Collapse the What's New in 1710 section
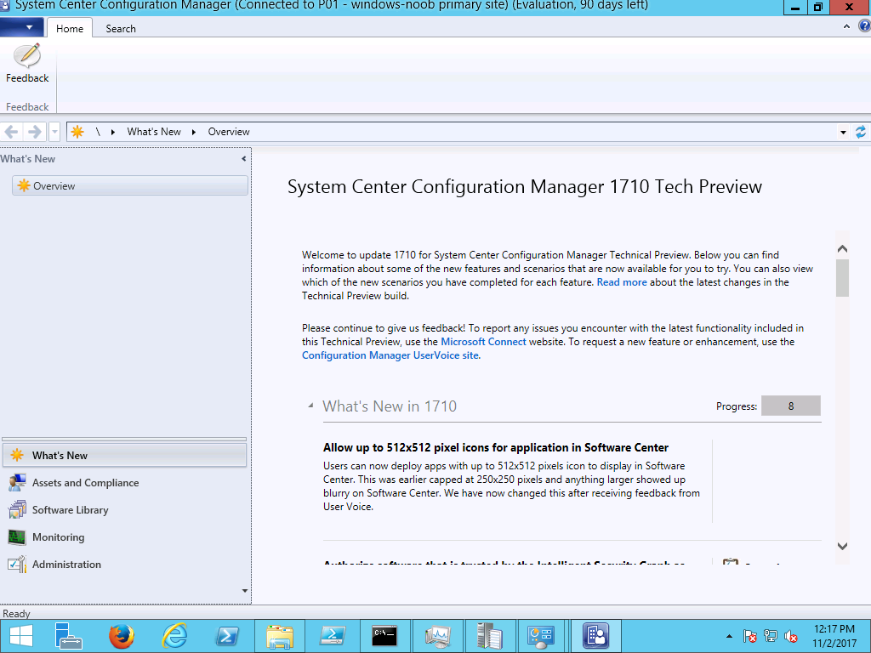Viewport: 871px width, 653px height. pyautogui.click(x=311, y=406)
